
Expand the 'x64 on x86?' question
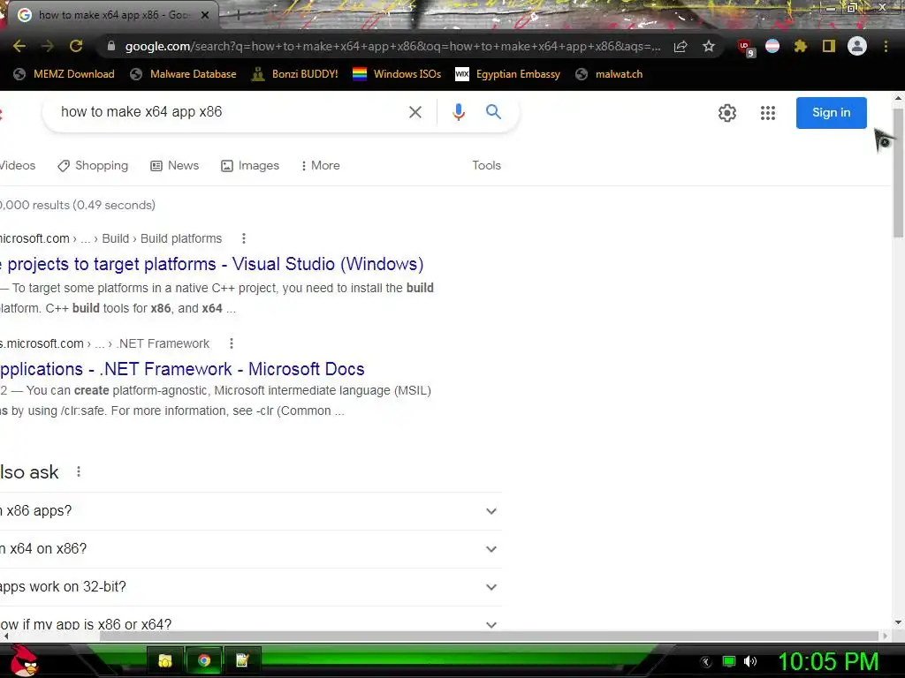point(250,549)
